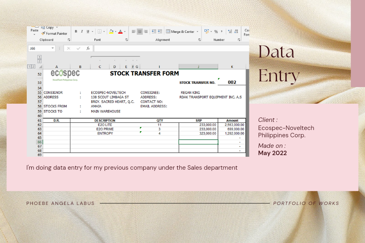Click the Format Painter brush
This screenshot has width=365, height=243.
pyautogui.click(x=43, y=34)
